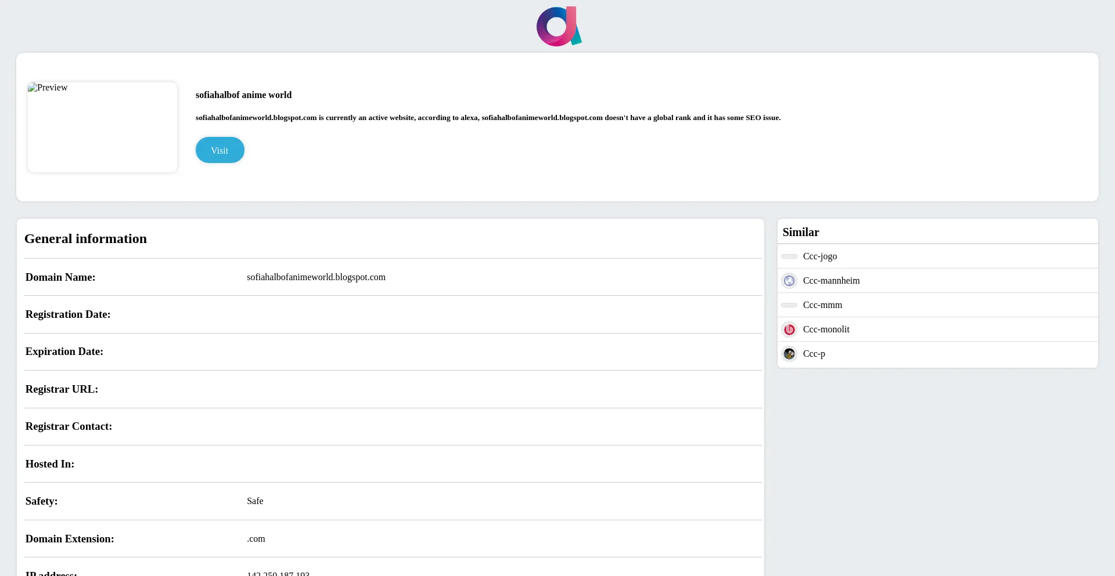1115x576 pixels.
Task: Click the Ccc-mmm placeholder favicon
Action: [x=789, y=305]
